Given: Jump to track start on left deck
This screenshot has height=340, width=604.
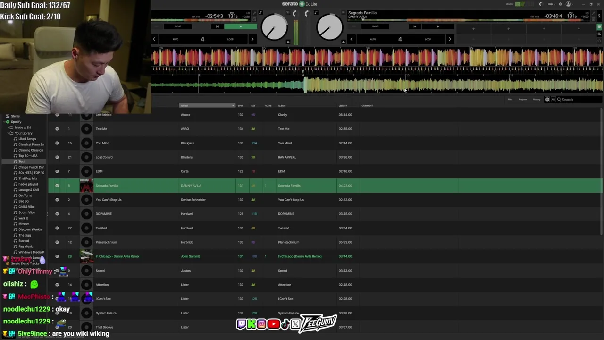Looking at the screenshot, I should pyautogui.click(x=217, y=26).
